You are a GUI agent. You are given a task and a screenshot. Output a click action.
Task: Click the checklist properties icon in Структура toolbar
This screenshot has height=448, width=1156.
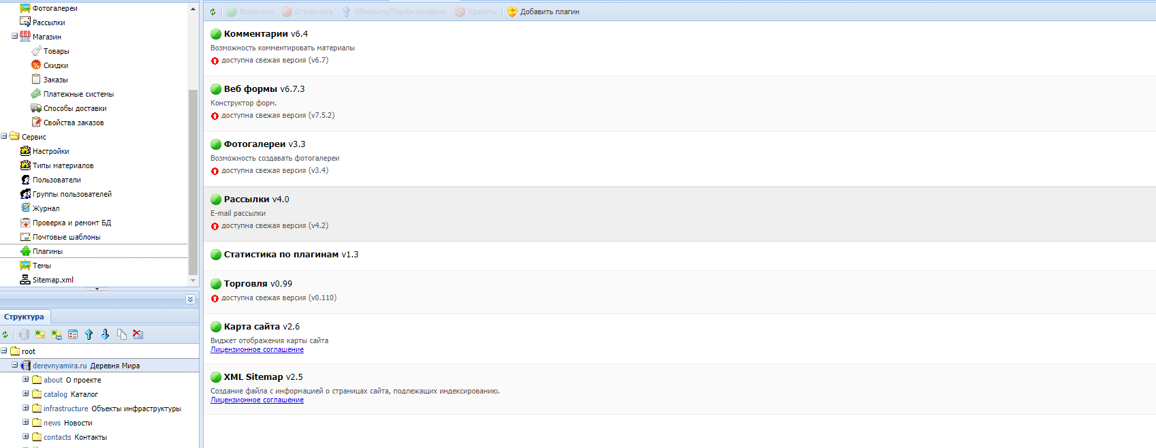tap(72, 334)
